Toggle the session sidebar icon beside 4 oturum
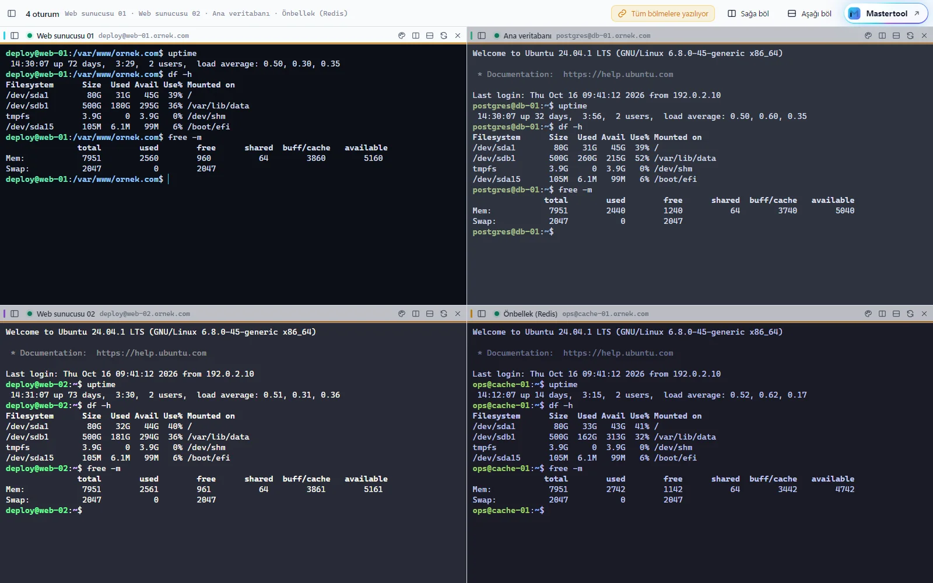Screen dimensions: 933x583 [12, 13]
